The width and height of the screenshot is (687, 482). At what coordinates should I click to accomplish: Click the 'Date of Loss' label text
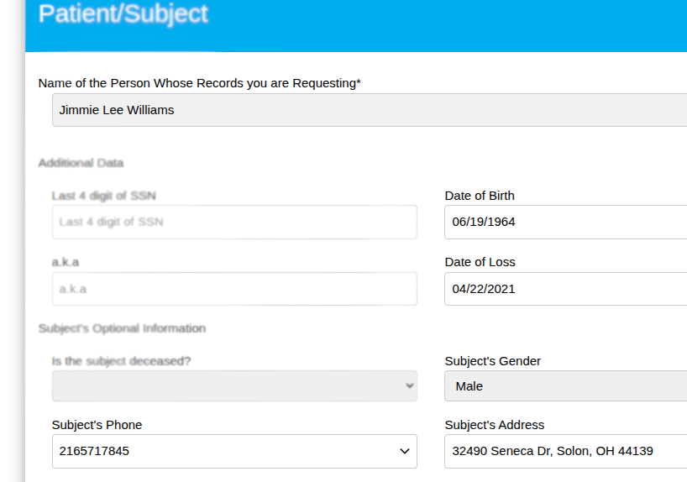[x=480, y=262]
